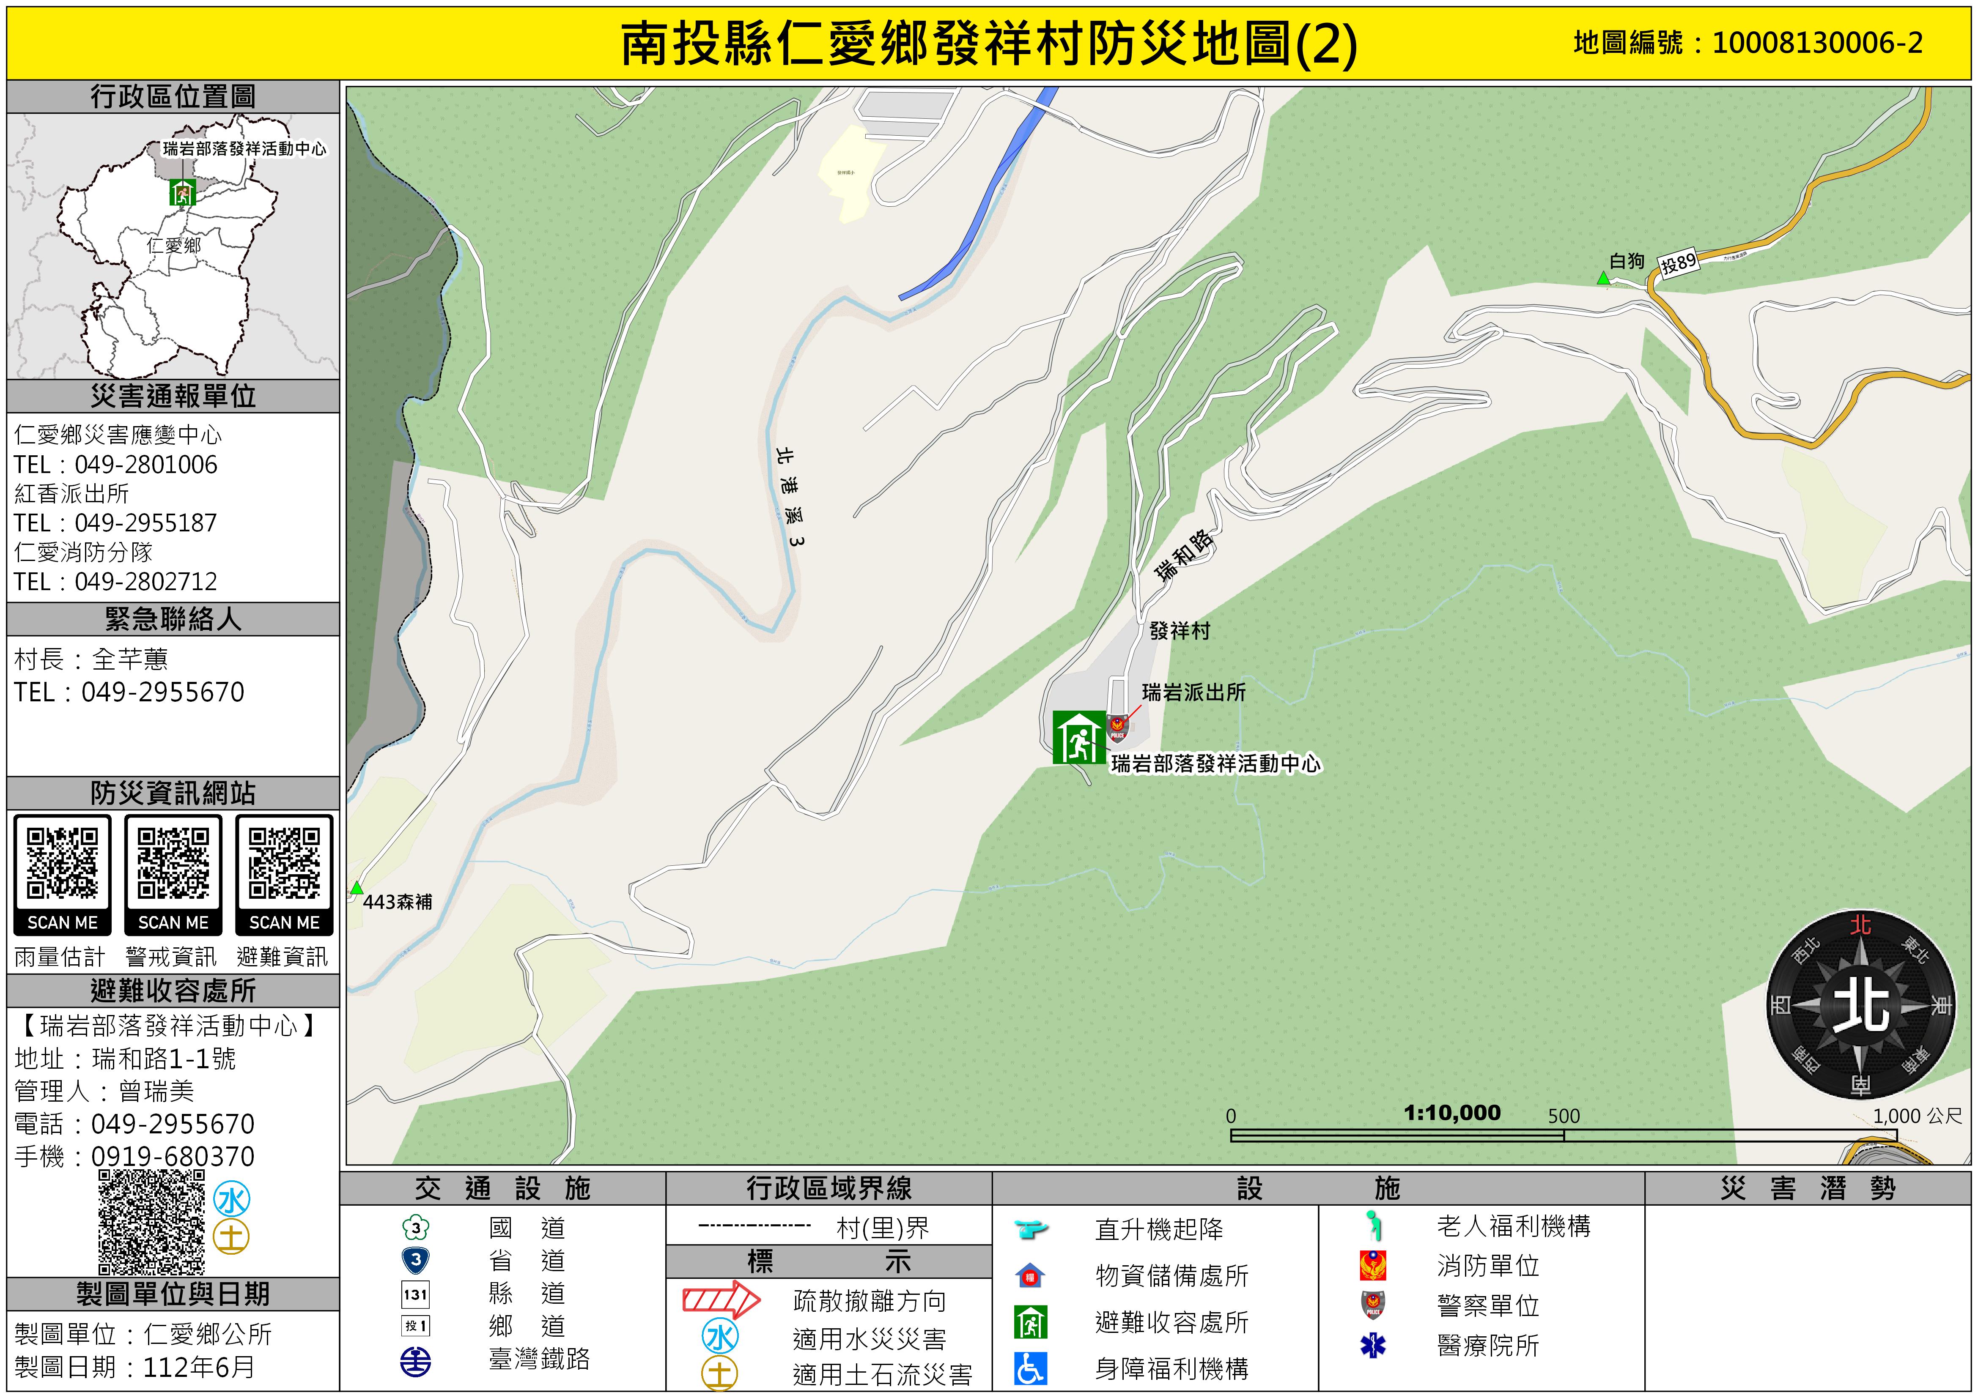Click the Taiwan Railway legend symbol
Image resolution: width=1978 pixels, height=1398 pixels.
pyautogui.click(x=416, y=1362)
